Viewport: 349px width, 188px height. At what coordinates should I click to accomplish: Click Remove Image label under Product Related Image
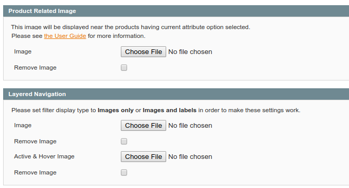(x=35, y=68)
